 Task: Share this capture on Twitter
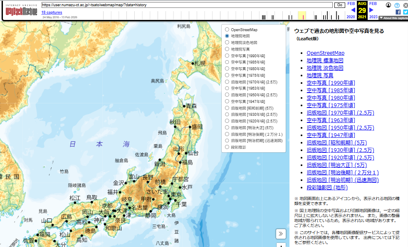(405, 12)
